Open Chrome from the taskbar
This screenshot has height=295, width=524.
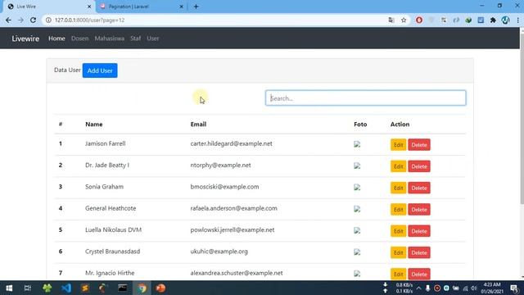click(x=142, y=288)
